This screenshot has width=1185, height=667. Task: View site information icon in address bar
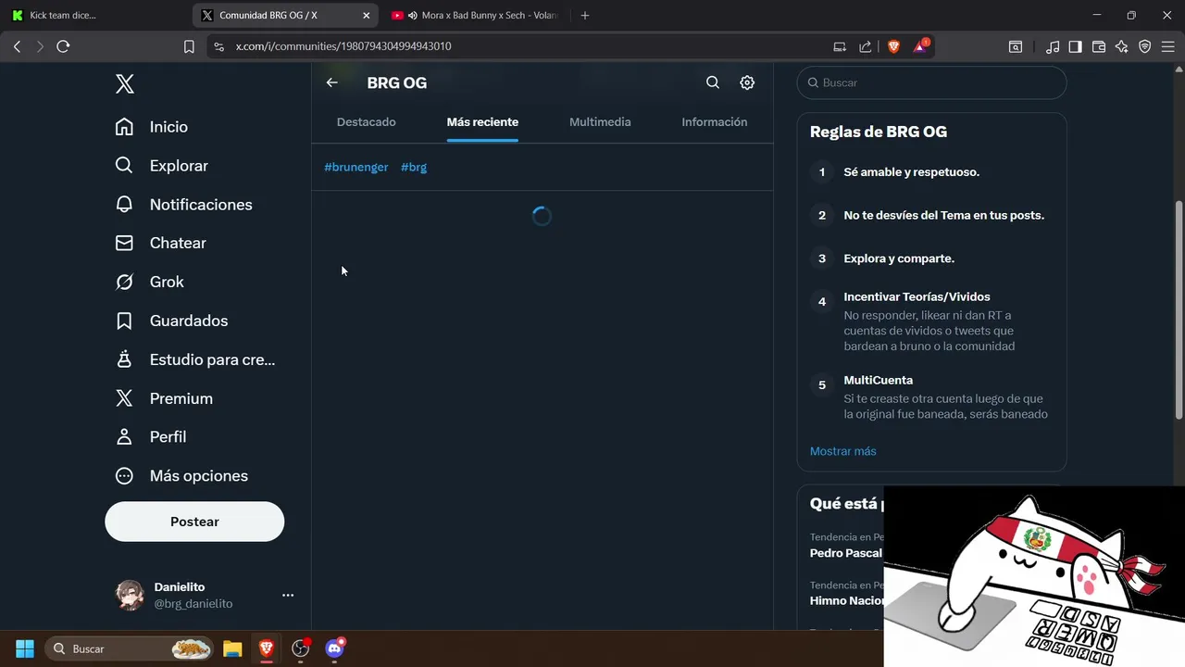click(218, 46)
